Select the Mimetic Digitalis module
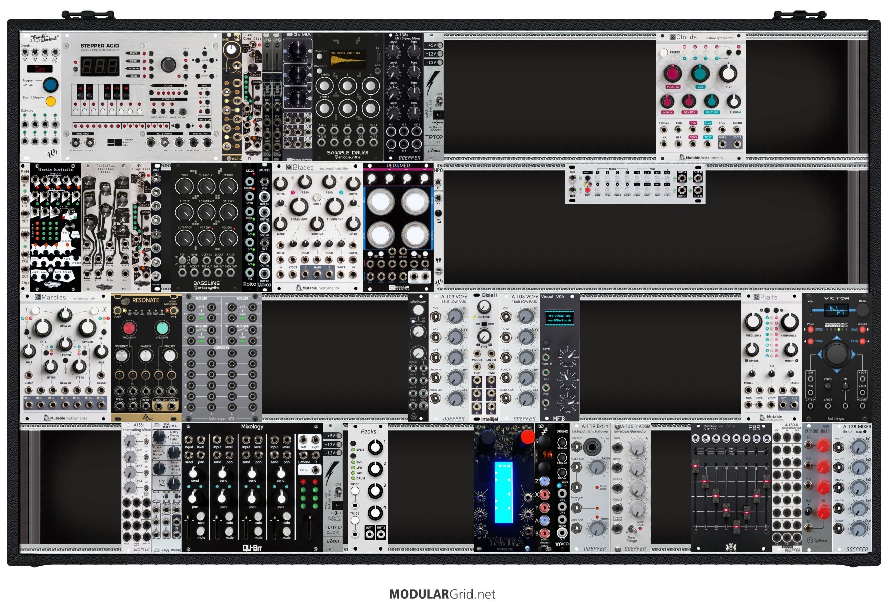Image resolution: width=885 pixels, height=605 pixels. (x=55, y=227)
